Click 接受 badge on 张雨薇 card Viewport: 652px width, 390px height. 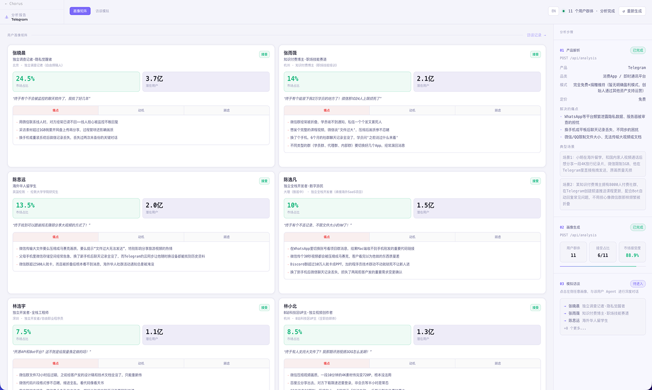(535, 54)
